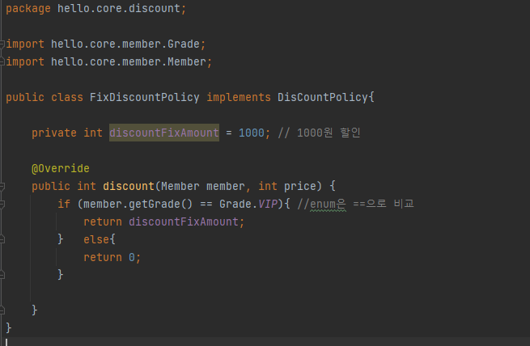Screen dimensions: 530x346
Task: Click 'discountFixAmount' in the return statement
Action: pos(184,222)
